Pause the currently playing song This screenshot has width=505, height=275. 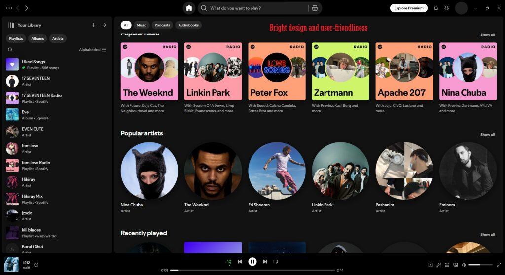(252, 262)
